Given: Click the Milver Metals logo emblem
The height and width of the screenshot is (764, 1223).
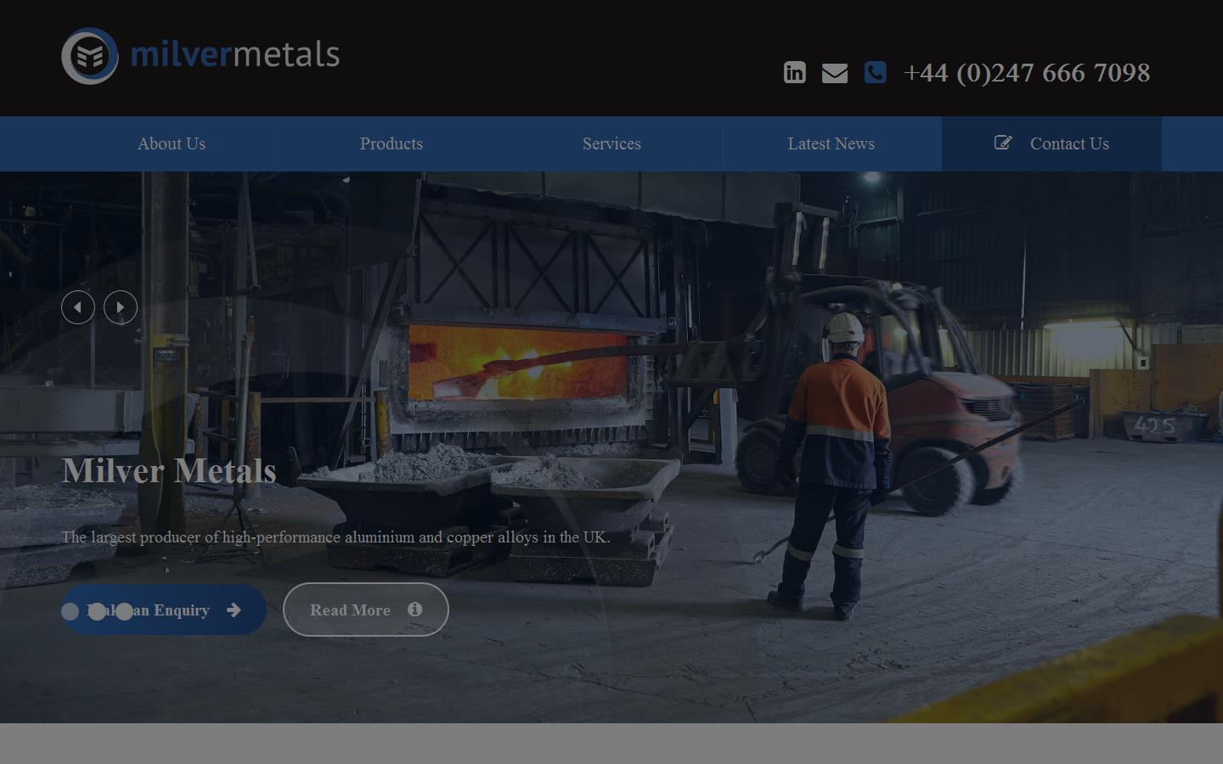Looking at the screenshot, I should (x=89, y=56).
